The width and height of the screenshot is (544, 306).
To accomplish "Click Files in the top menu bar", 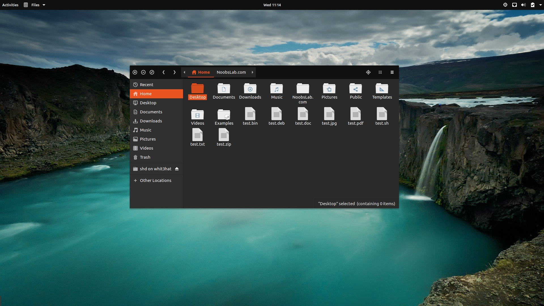I will [x=35, y=5].
